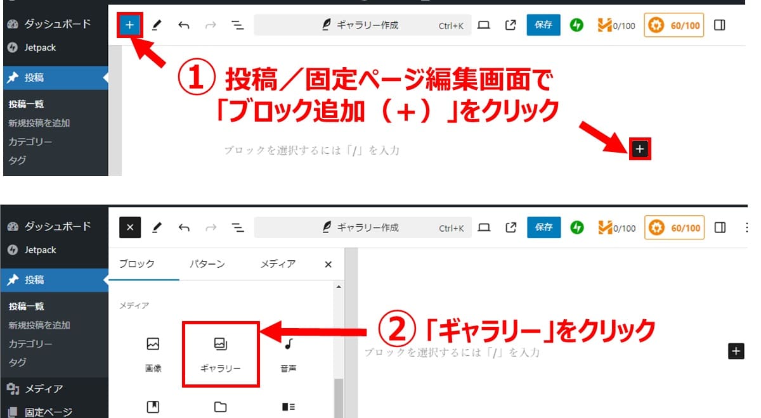Viewport: 761px width, 418px height.
Task: Open the laptop preview dropdown in the lower toolbar
Action: [x=484, y=227]
